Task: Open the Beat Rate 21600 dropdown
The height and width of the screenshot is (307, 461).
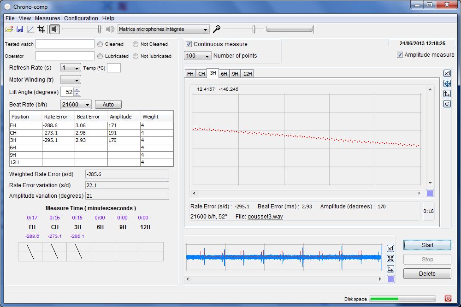Action: coord(76,105)
